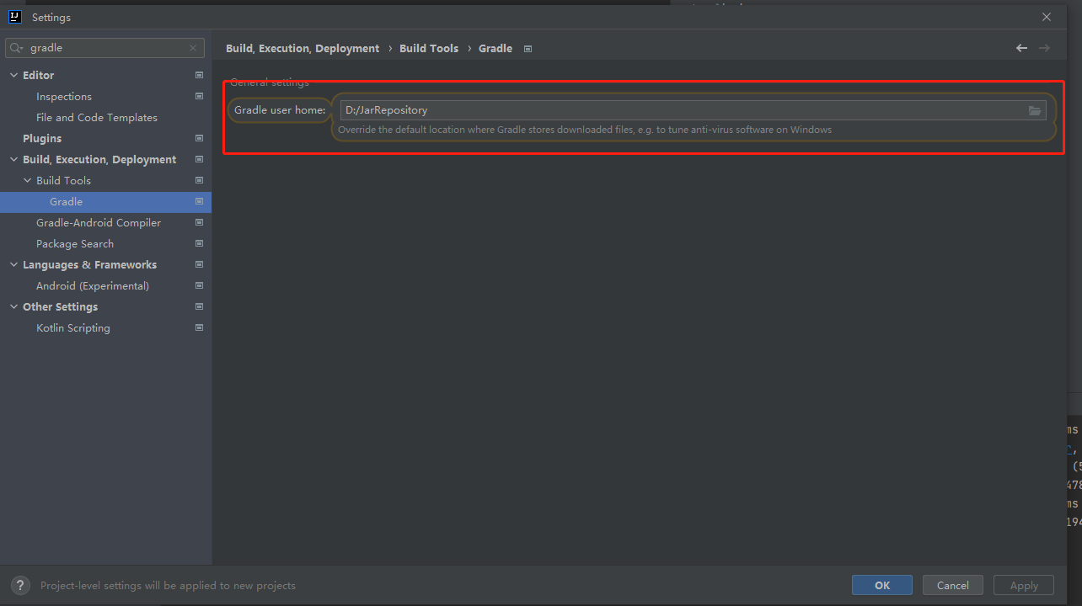Select the Plugins settings page
This screenshot has width=1082, height=606.
(x=42, y=138)
